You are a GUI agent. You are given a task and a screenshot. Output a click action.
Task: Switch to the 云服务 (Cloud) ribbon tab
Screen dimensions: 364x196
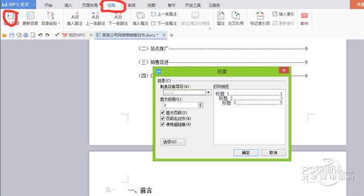214,5
